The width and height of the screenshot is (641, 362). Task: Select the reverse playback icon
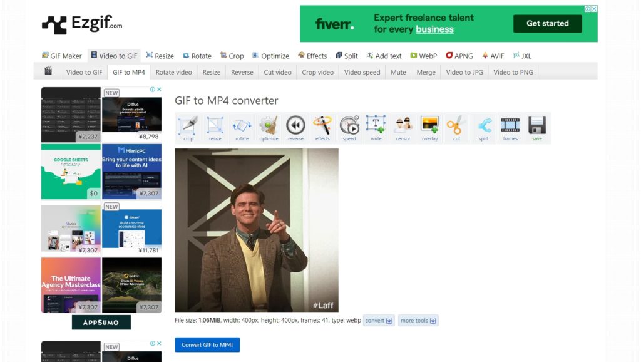(295, 125)
